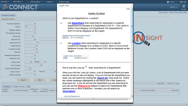Screen dimensions: 188x106
Task: Click the Position Insight breadcrumb
Action: (64, 2)
